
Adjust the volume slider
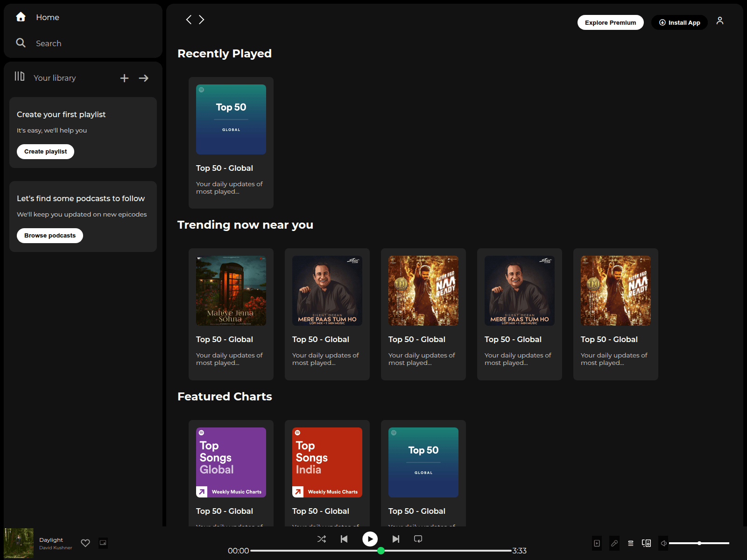[699, 543]
